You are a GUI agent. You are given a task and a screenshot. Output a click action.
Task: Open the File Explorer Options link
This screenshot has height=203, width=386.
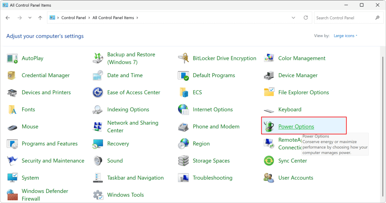(x=303, y=92)
